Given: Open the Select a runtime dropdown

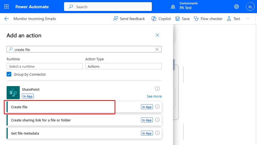Looking at the screenshot, I should 44,66.
